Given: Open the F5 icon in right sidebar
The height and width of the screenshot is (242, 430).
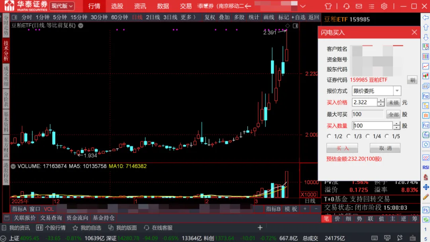Looking at the screenshot, I should pos(426,210).
